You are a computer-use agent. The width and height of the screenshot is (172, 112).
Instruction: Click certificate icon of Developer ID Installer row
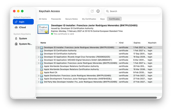pyautogui.click(x=42, y=48)
